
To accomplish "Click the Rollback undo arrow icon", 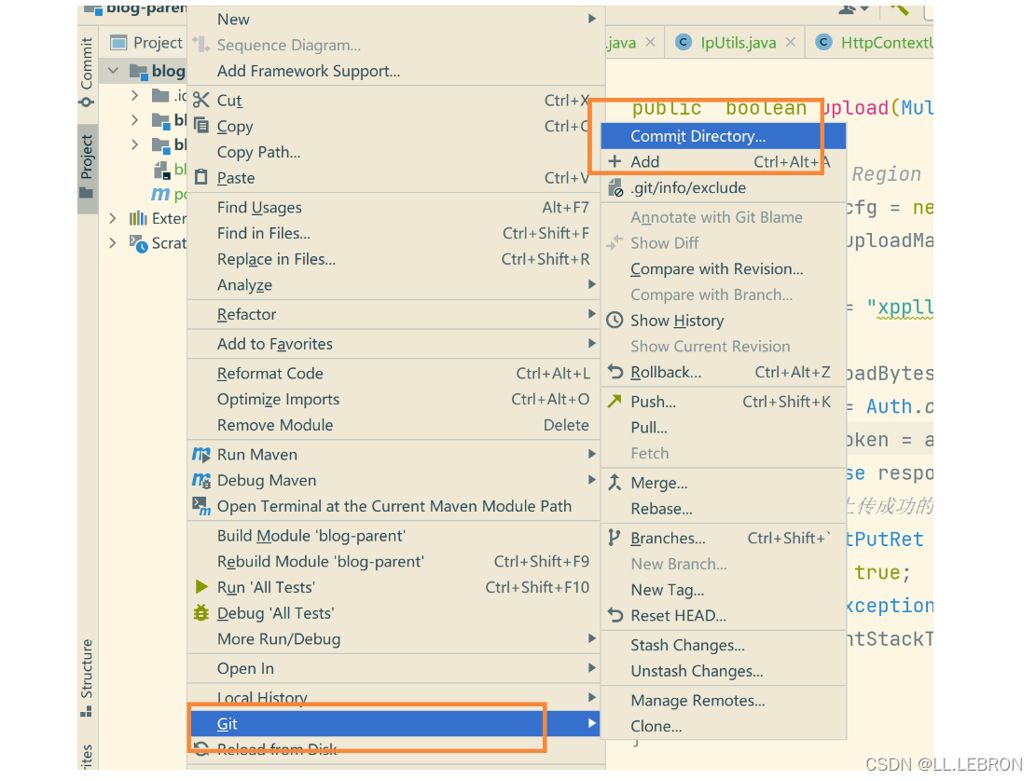I will click(x=615, y=372).
